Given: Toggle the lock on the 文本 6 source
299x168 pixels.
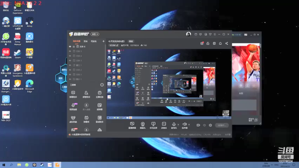Looking at the screenshot, I should click(74, 46).
